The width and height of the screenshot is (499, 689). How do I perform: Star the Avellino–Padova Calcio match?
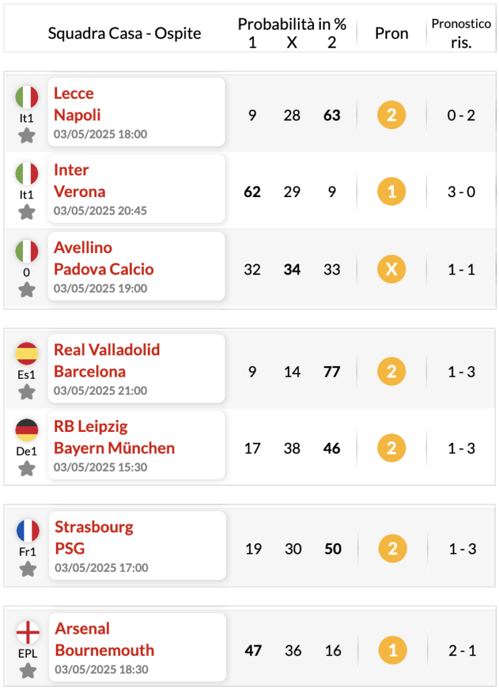27,289
